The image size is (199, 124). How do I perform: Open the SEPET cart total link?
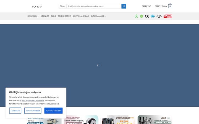[x=161, y=6]
